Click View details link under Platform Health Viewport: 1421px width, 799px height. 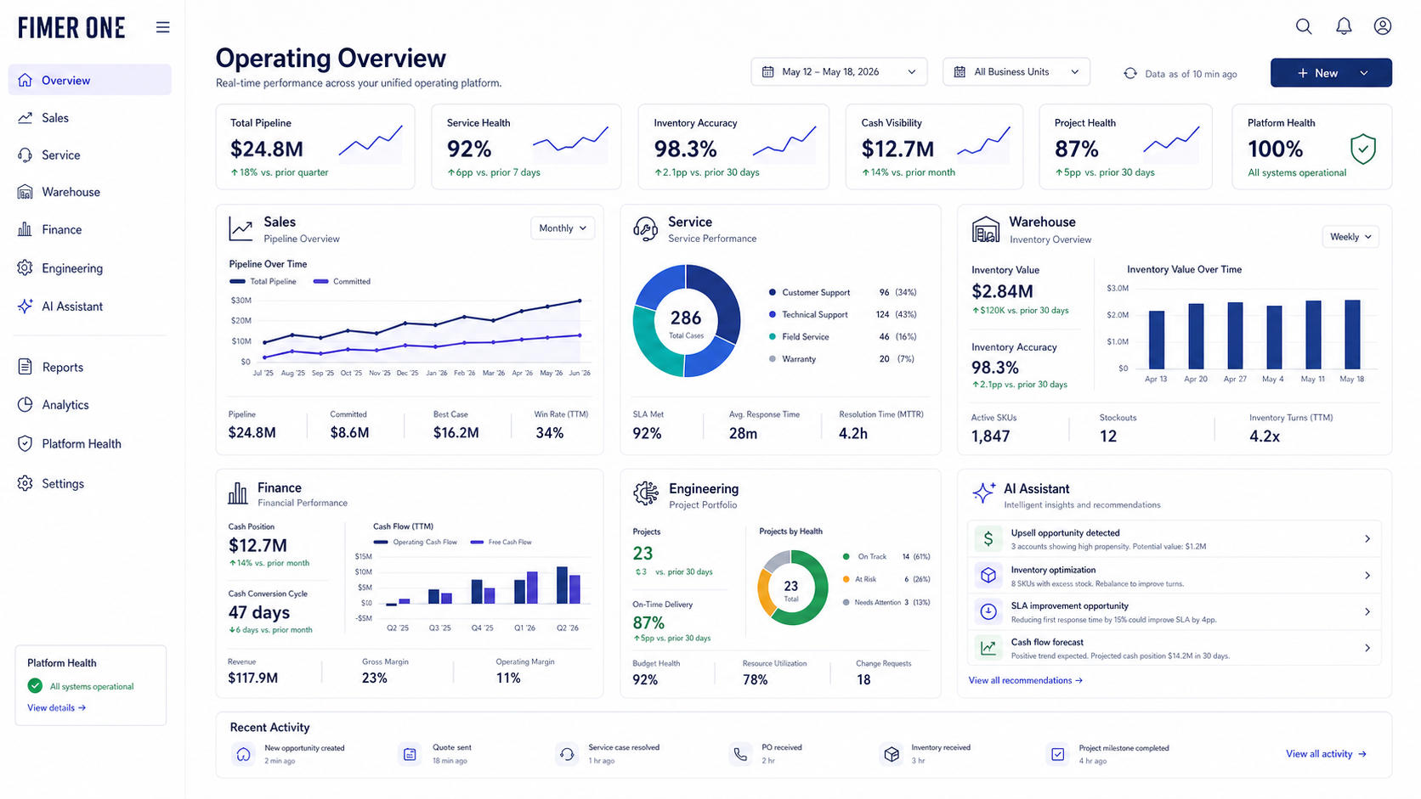[x=56, y=707]
